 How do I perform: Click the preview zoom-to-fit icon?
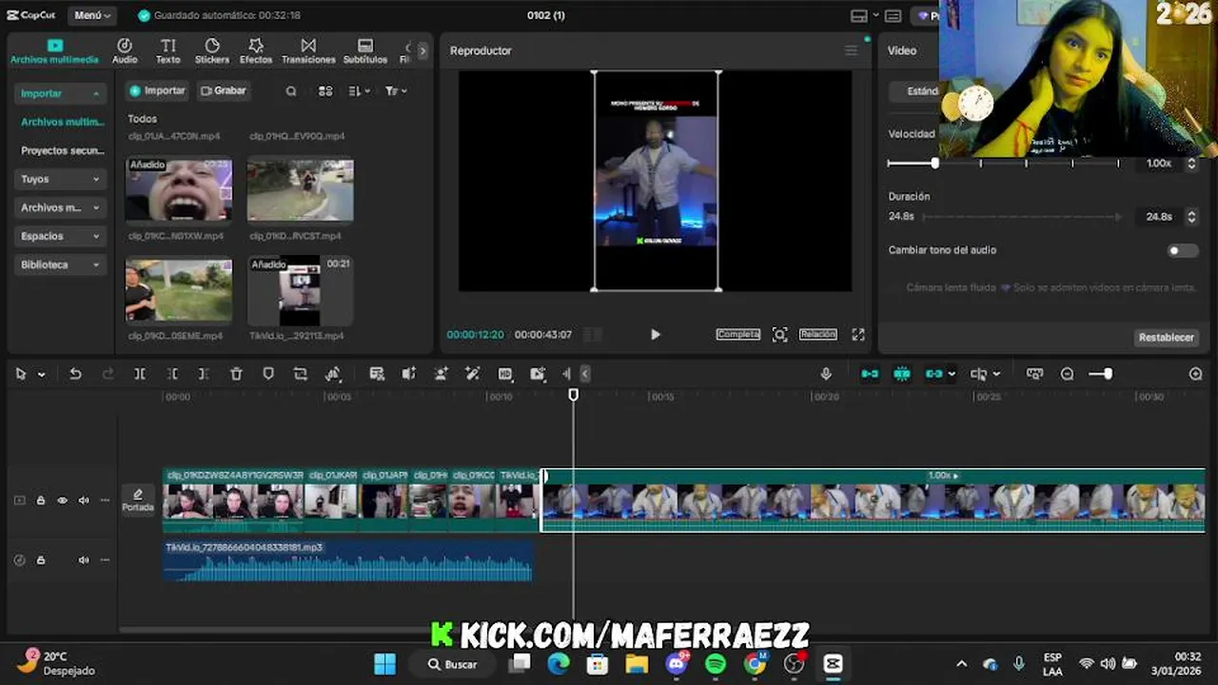pos(780,335)
